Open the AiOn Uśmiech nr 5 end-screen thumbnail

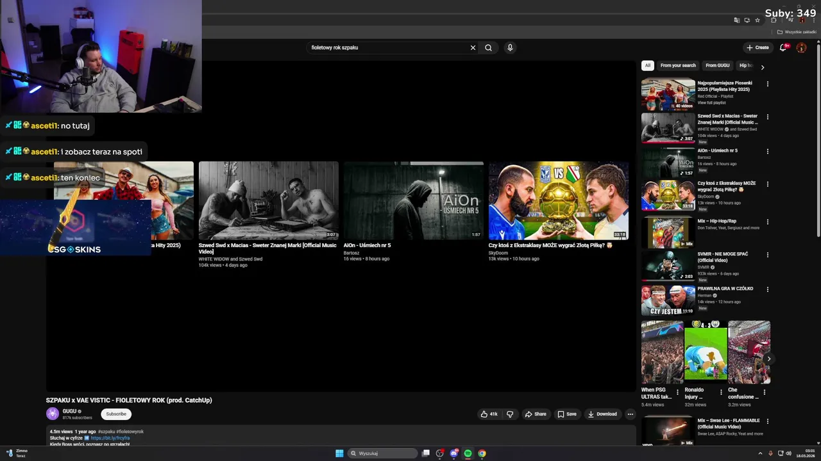(413, 200)
